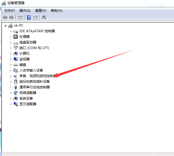Select 声音、视频和游戏控制器 label
Image resolution: width=174 pixels, height=156 pixels.
38,76
